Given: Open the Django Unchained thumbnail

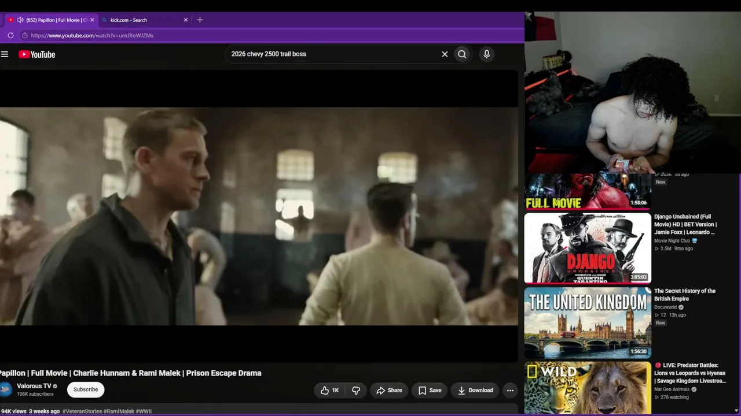Looking at the screenshot, I should (588, 248).
